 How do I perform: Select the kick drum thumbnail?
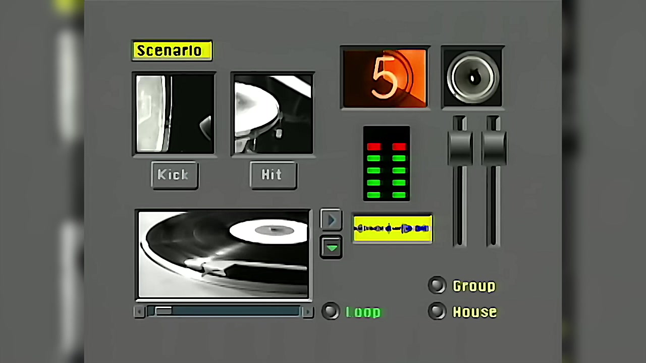[x=175, y=113]
